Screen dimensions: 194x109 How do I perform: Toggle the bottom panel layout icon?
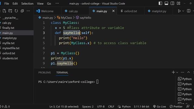click(166, 3)
